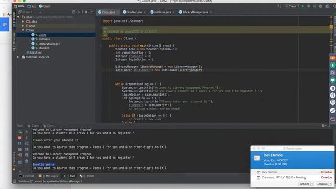
Task: Expand External Libraries node
Action: 18,57
